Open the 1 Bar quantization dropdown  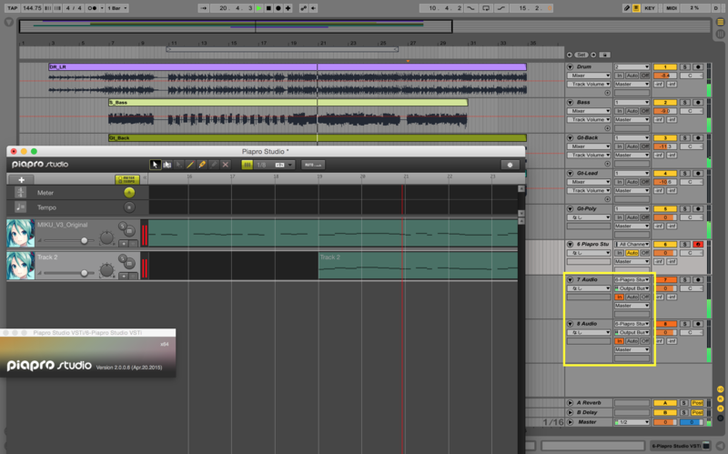point(117,8)
